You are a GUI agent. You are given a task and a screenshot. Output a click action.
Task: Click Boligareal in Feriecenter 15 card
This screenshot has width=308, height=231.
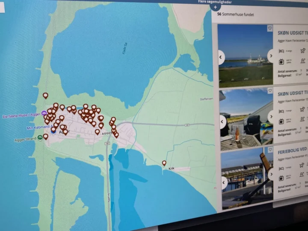(284, 135)
